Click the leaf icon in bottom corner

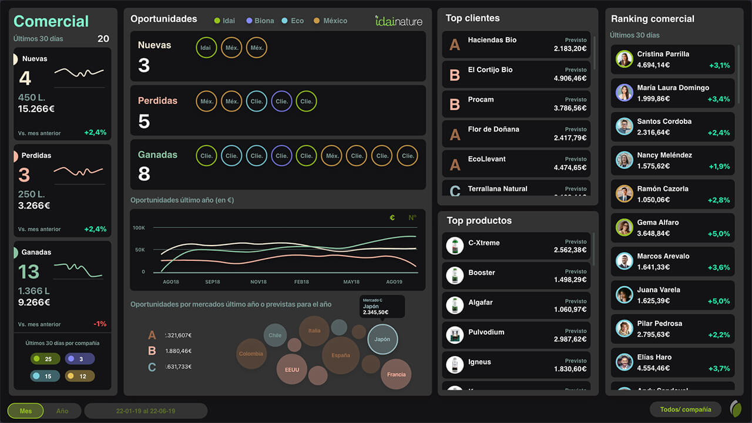[736, 409]
